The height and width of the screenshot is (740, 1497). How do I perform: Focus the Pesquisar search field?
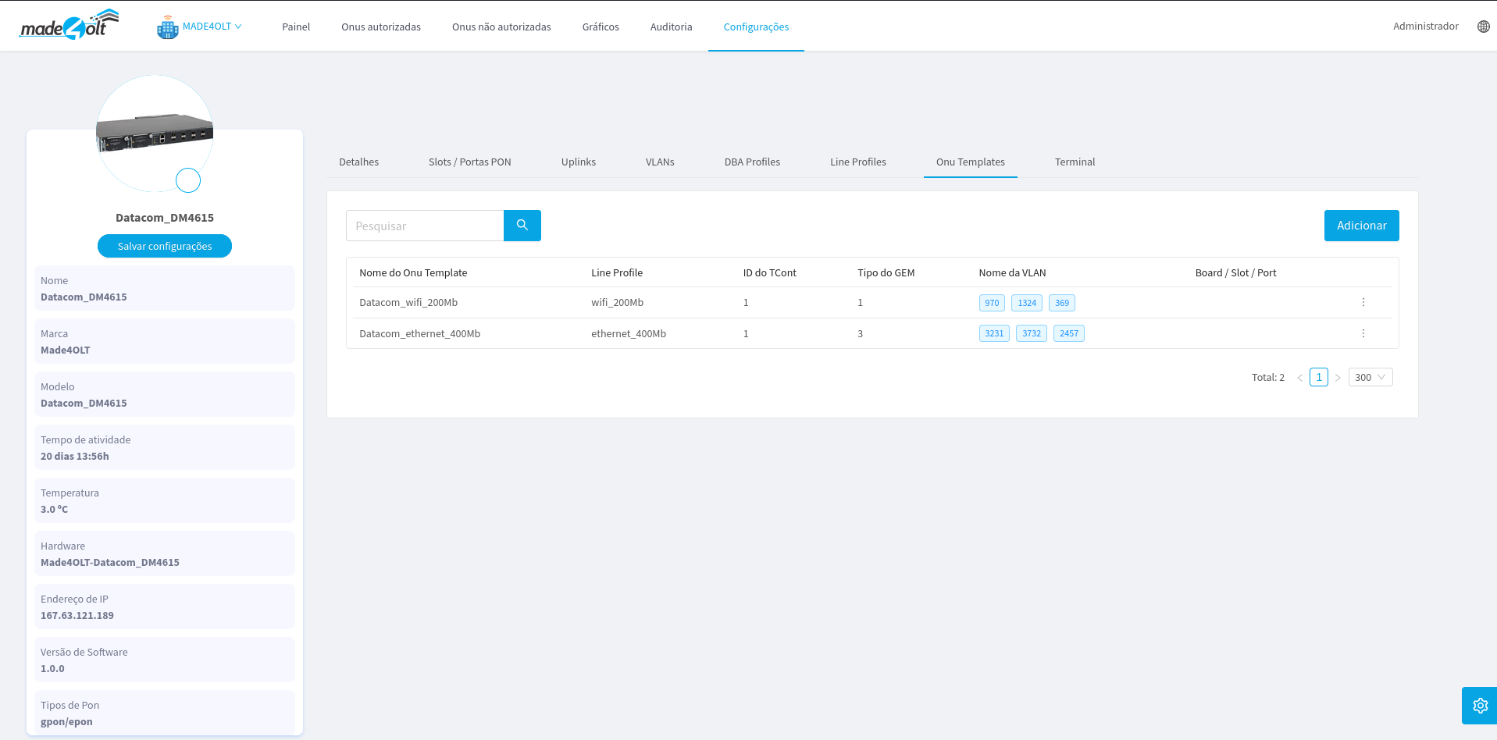click(x=425, y=226)
